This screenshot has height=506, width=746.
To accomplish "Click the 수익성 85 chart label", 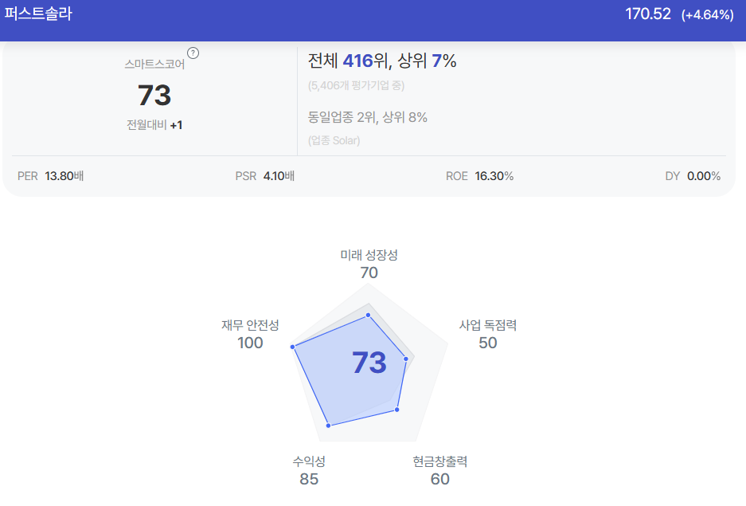I will click(309, 470).
